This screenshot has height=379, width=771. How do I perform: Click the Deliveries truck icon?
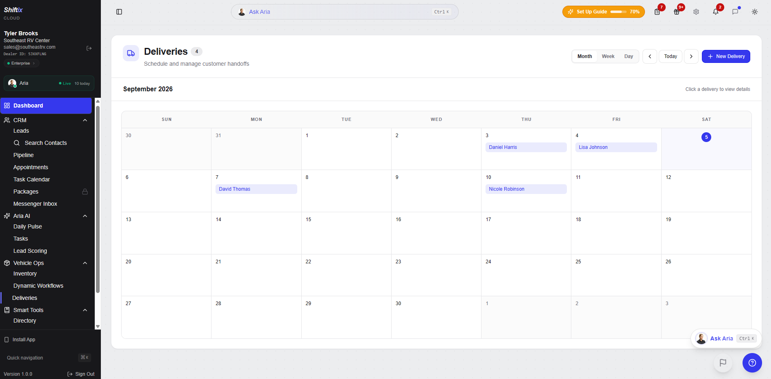131,53
